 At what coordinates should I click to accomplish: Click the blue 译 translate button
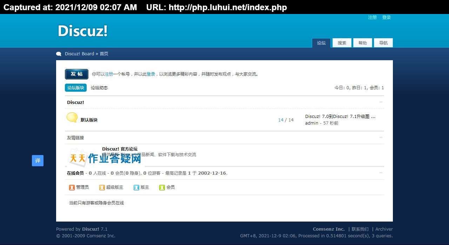coord(38,161)
